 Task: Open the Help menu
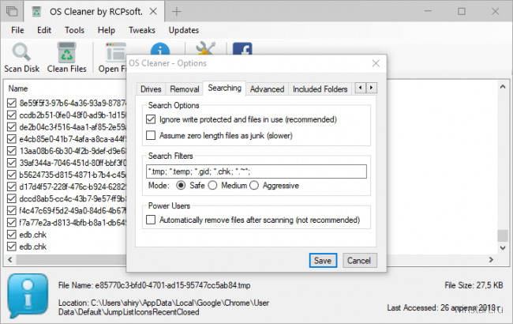pos(106,30)
